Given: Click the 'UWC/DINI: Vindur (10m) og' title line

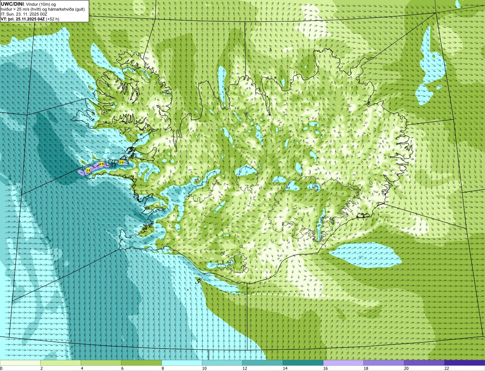Looking at the screenshot, I should (28, 4).
